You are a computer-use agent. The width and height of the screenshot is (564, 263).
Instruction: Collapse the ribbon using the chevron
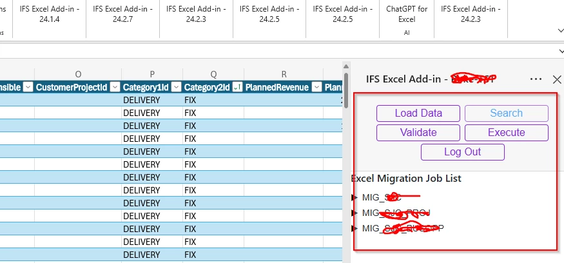560,30
